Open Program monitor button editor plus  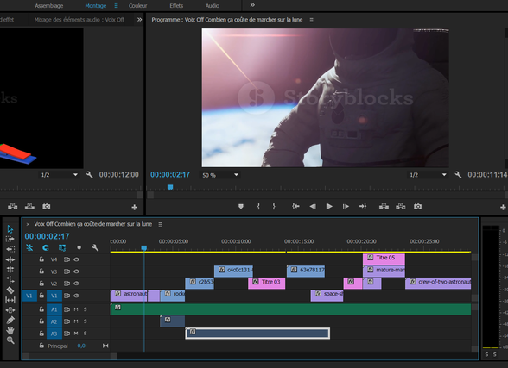tap(503, 208)
